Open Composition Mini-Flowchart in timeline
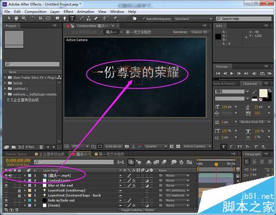Screen dimensions: 276x215 121,162
